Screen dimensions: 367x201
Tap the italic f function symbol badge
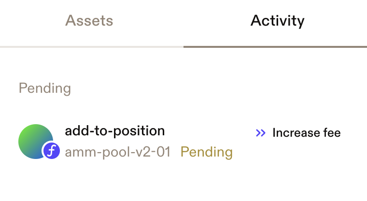point(52,151)
